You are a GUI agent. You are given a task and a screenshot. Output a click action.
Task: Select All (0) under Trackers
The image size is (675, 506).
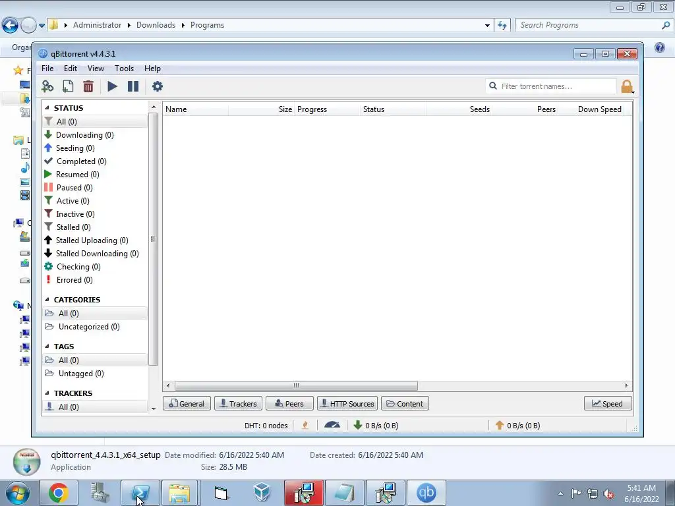[x=95, y=407]
